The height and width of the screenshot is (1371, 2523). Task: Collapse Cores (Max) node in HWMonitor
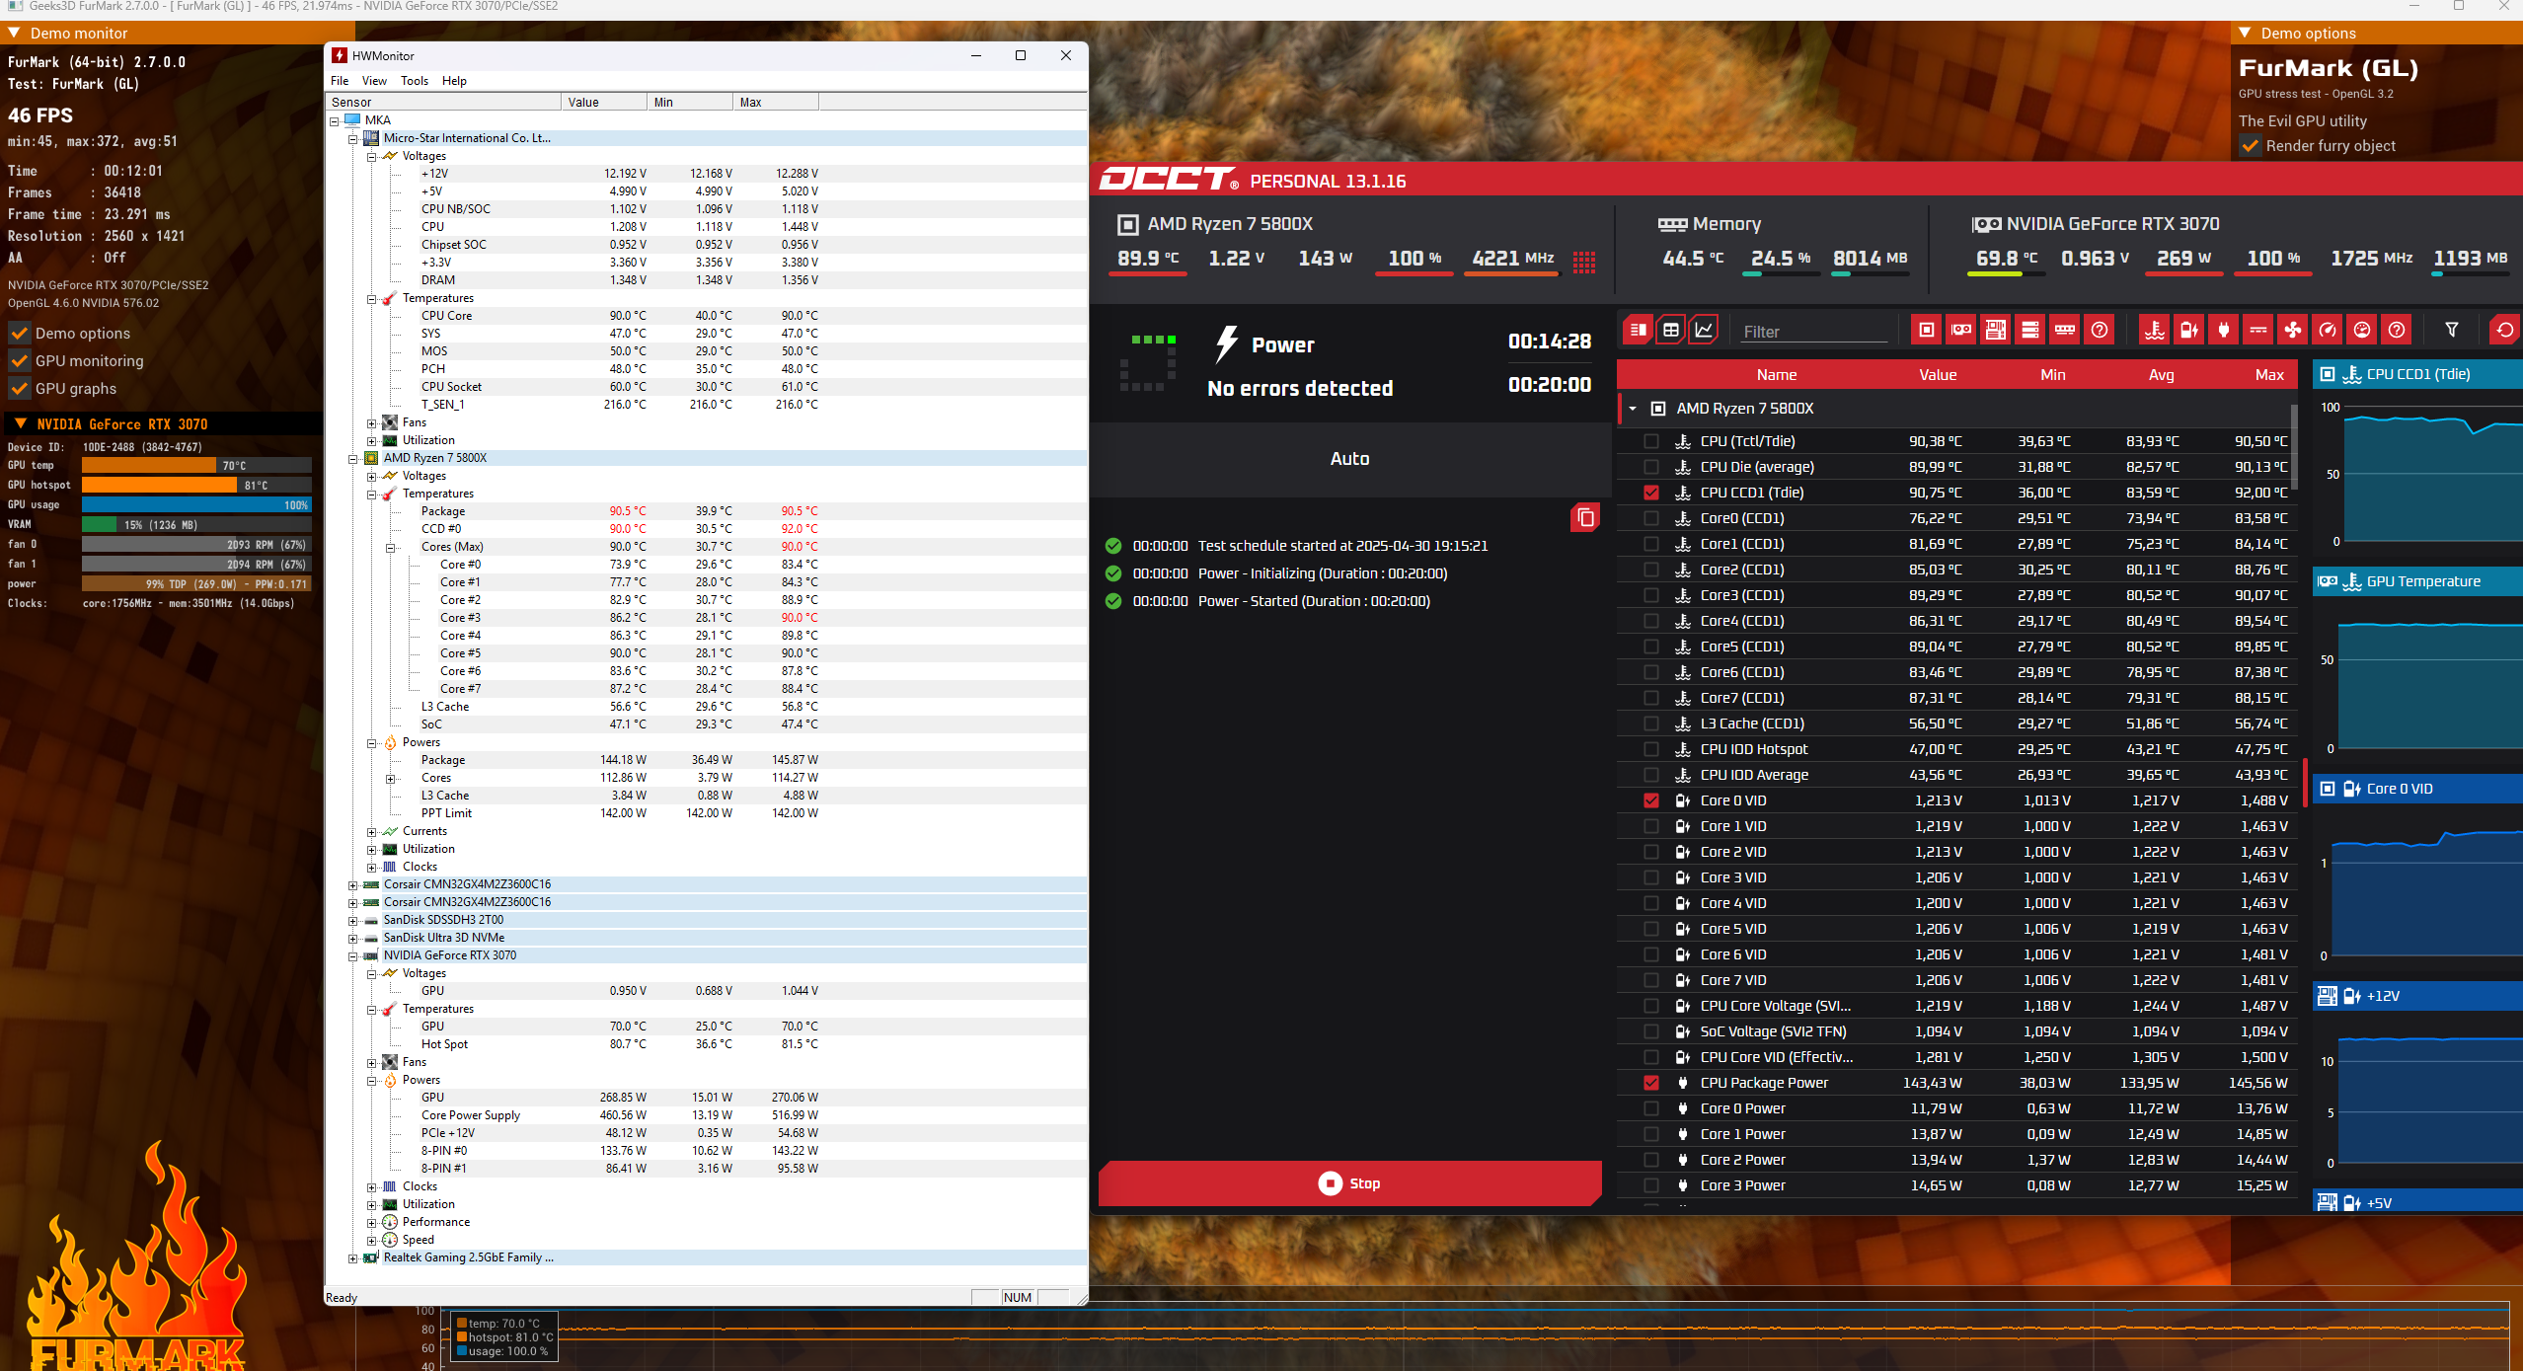point(391,547)
